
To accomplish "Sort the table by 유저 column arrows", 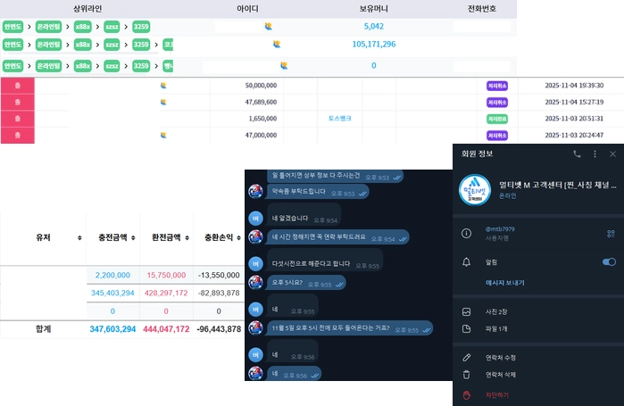I will click(79, 237).
